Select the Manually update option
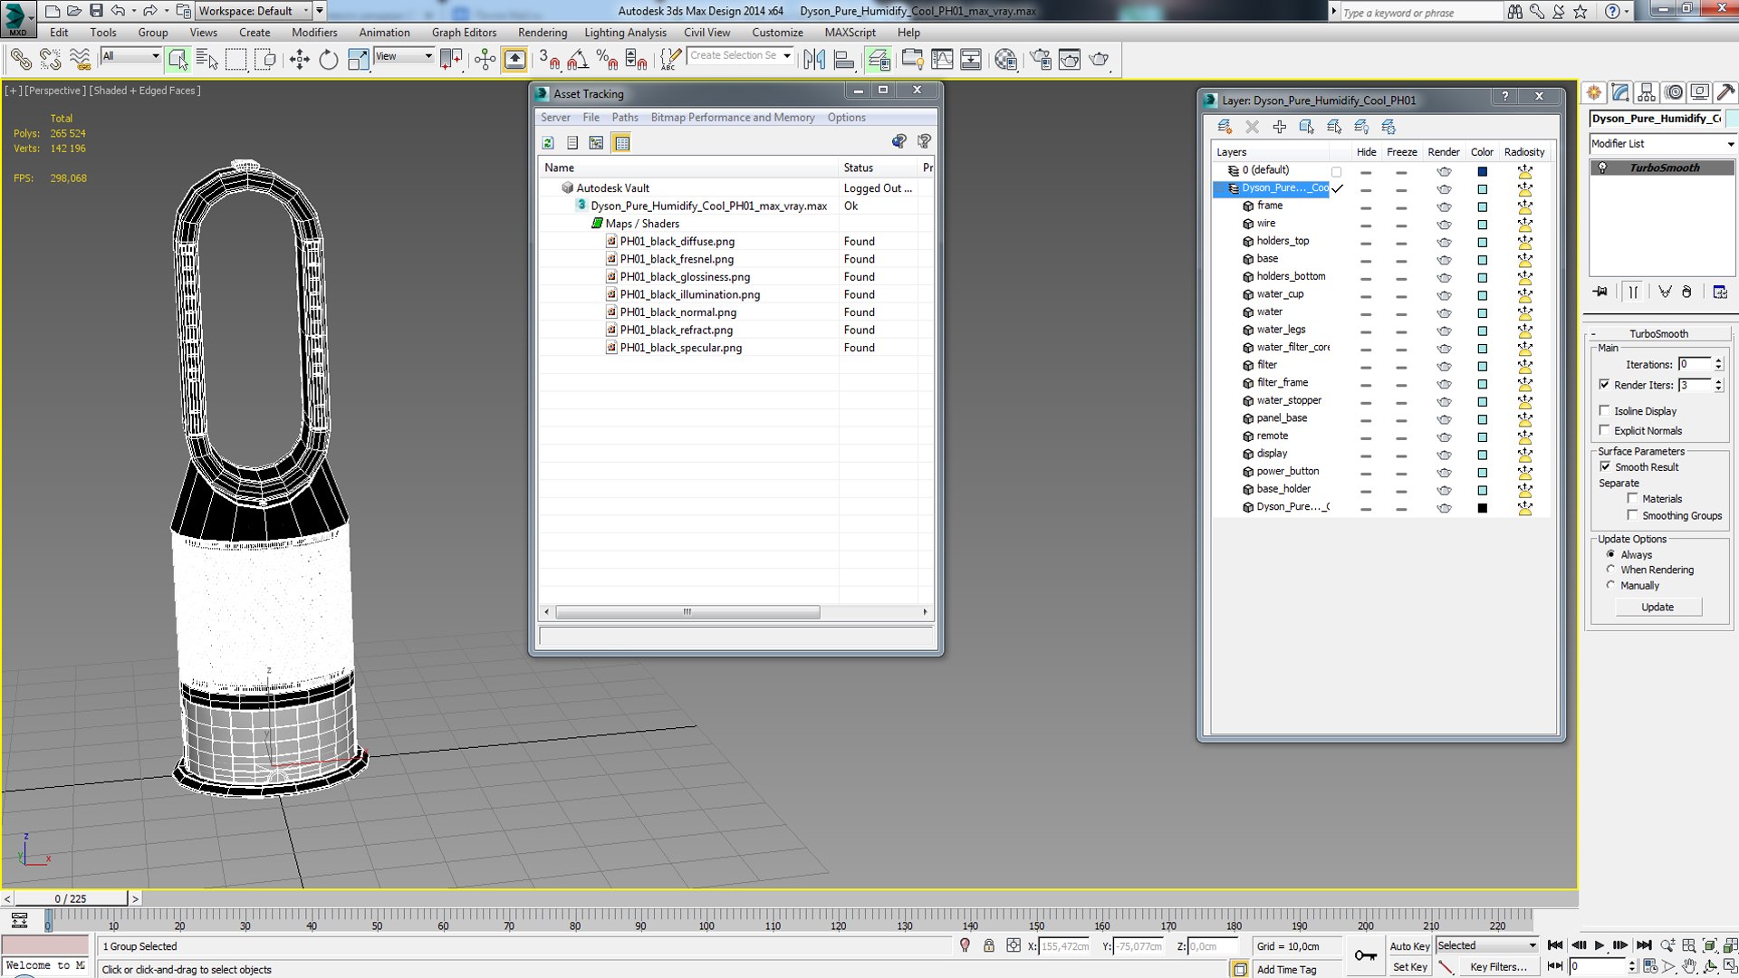Viewport: 1739px width, 978px height. pos(1610,585)
